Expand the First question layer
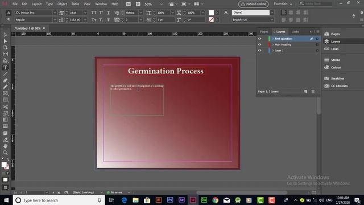This screenshot has width=364, height=205. coord(273,39)
